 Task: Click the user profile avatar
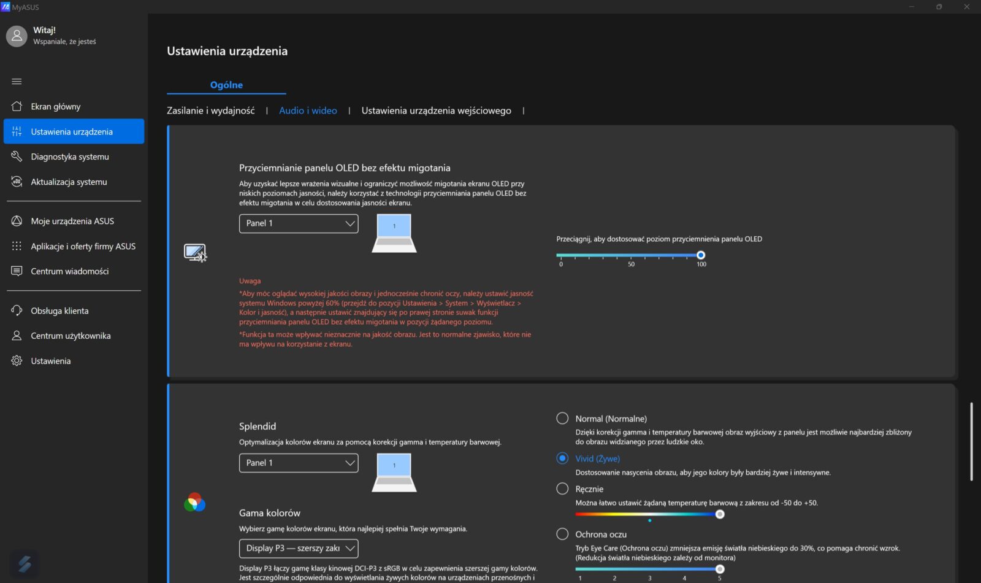[17, 36]
